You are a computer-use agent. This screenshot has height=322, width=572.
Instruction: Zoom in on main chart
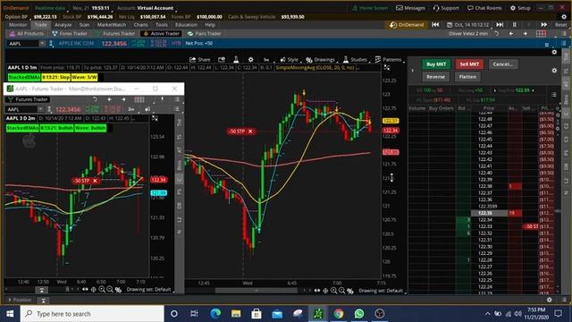(x=333, y=291)
